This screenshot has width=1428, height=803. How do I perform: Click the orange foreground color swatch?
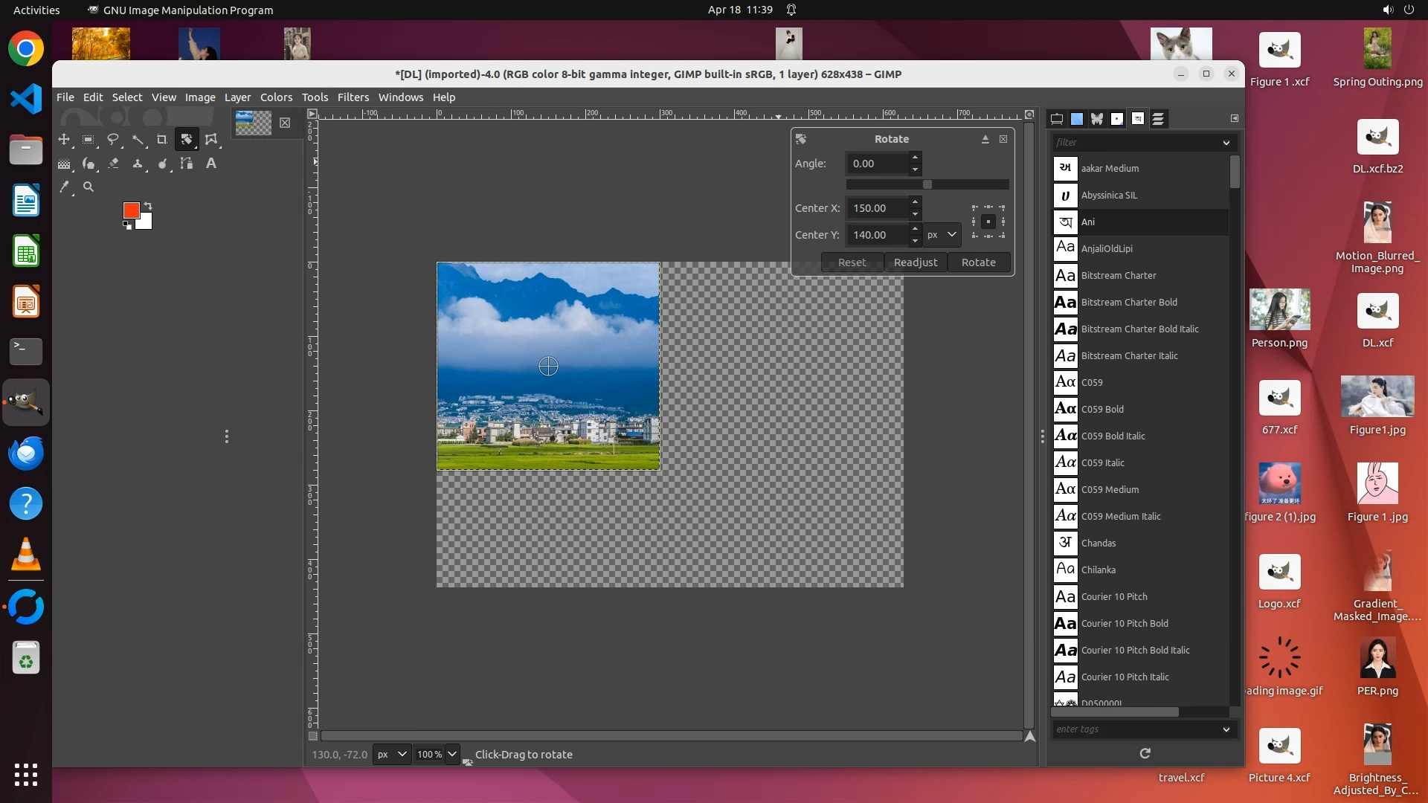131,210
